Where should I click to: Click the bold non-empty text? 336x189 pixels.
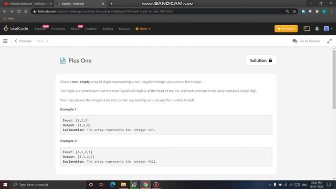click(x=81, y=82)
